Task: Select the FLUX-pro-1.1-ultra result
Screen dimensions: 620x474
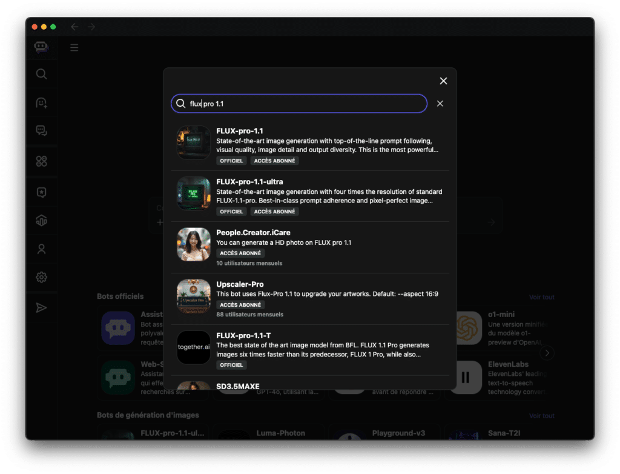Action: [311, 196]
